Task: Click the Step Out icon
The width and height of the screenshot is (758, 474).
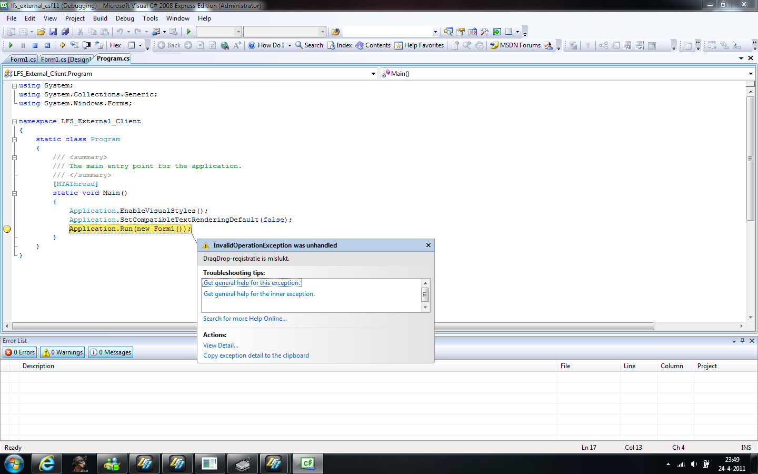Action: (x=99, y=45)
